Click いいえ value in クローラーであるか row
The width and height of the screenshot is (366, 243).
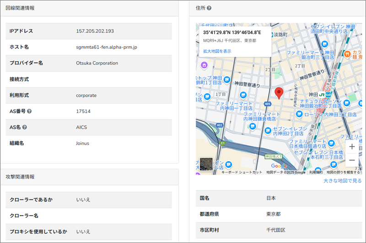pos(83,200)
